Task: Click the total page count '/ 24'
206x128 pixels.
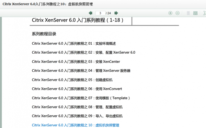Action: 108,13
